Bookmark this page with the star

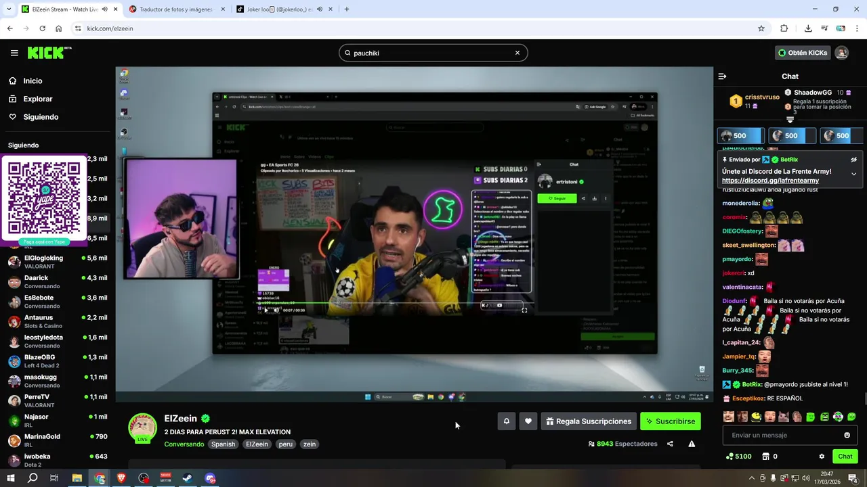761,28
